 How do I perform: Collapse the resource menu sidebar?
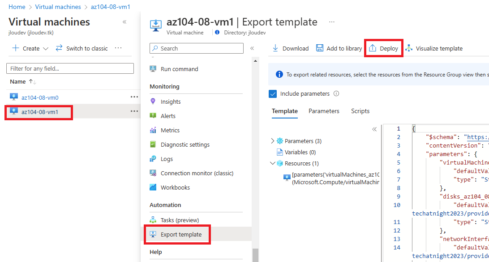click(252, 48)
